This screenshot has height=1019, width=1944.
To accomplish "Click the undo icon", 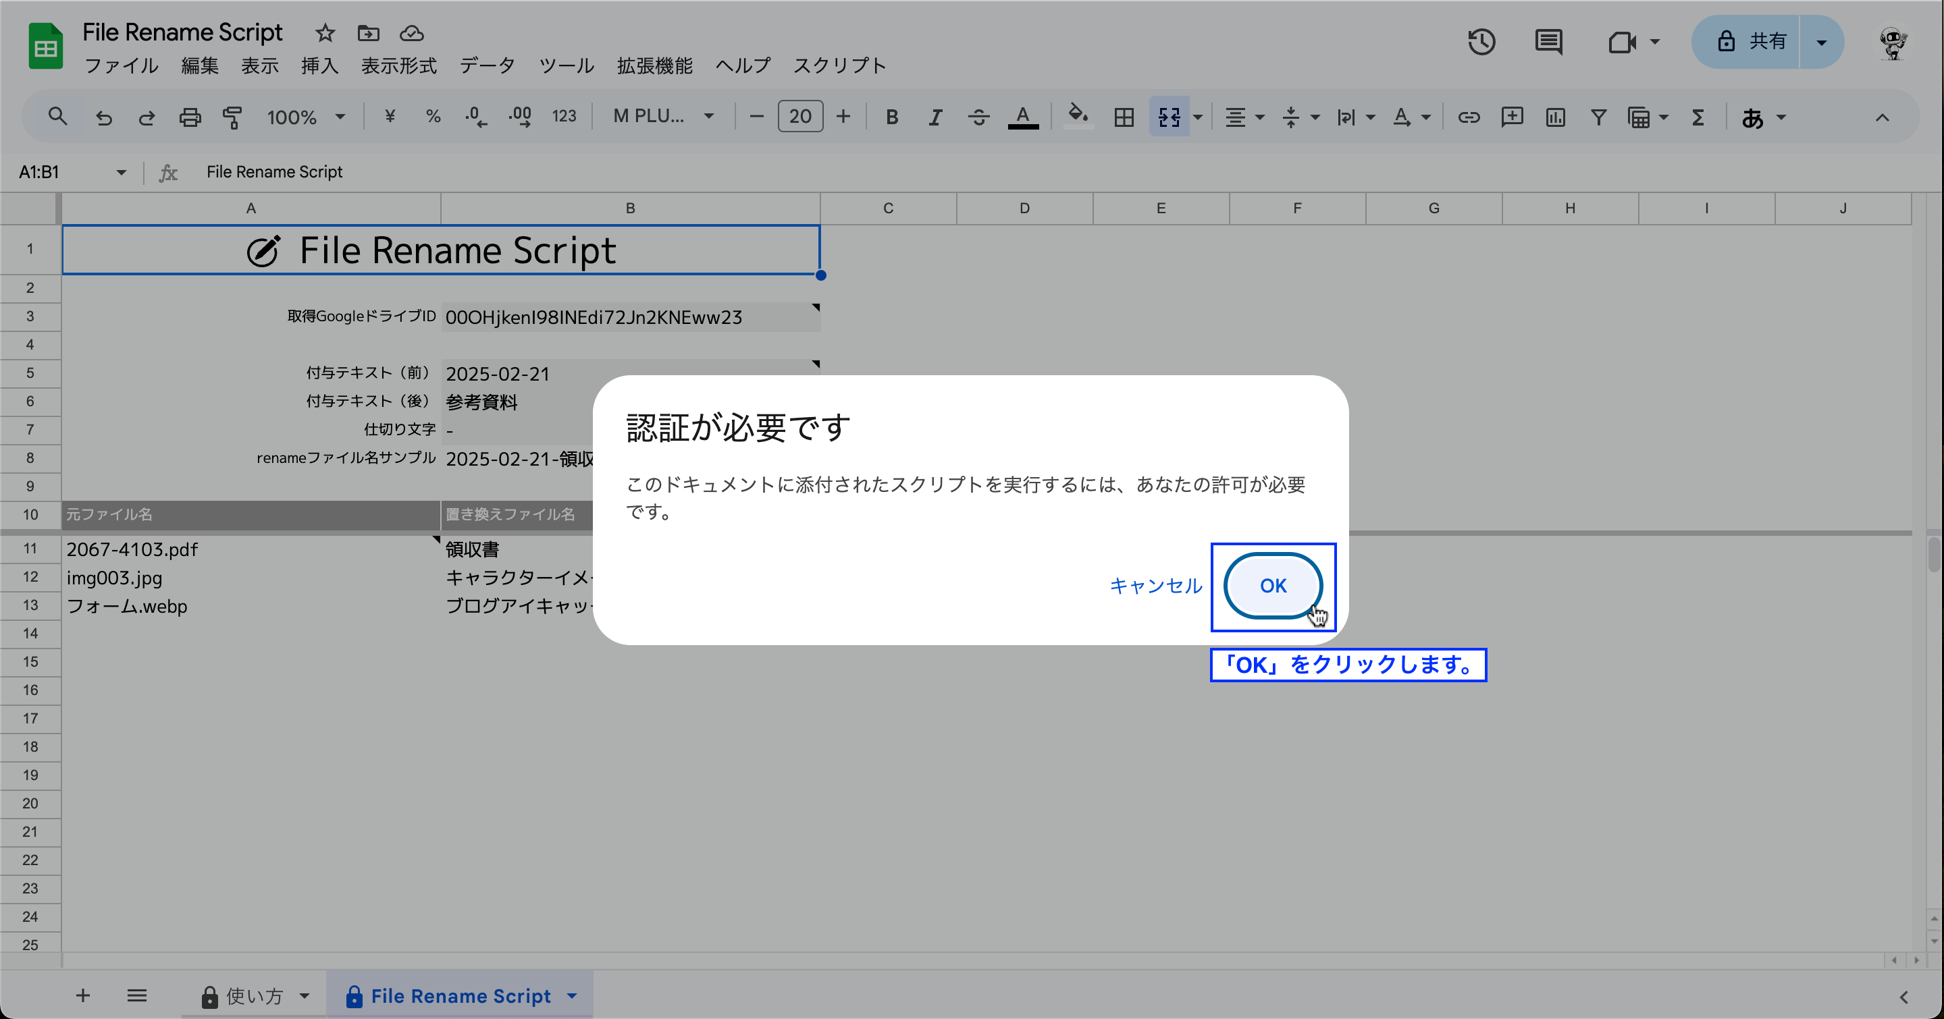I will coord(103,117).
